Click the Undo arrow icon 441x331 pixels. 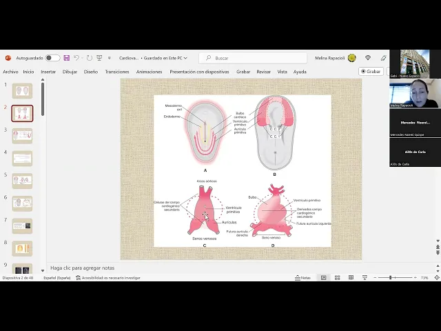tap(76, 58)
